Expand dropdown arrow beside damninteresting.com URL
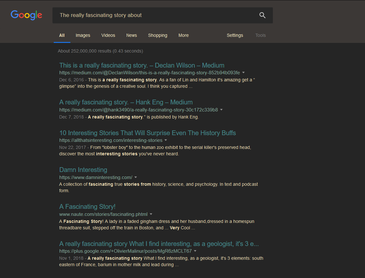The width and height of the screenshot is (365, 278). tap(136, 177)
